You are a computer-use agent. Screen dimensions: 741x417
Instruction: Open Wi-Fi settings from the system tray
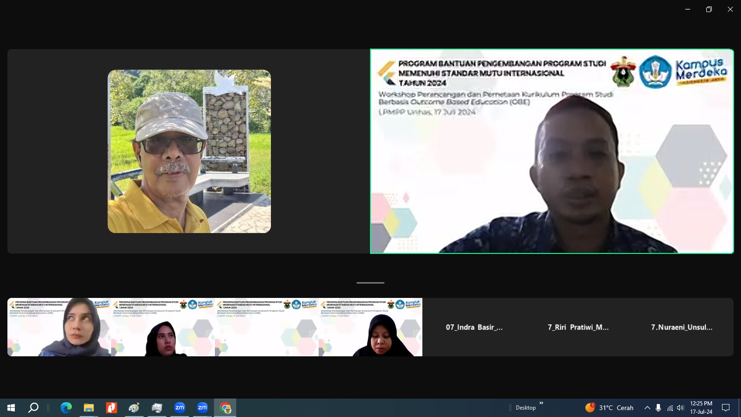pyautogui.click(x=670, y=408)
